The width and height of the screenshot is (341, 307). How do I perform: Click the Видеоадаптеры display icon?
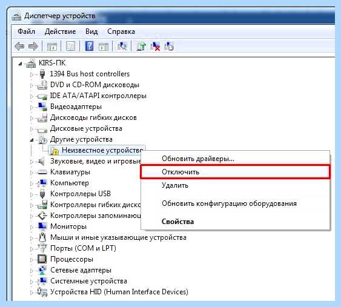click(x=42, y=107)
